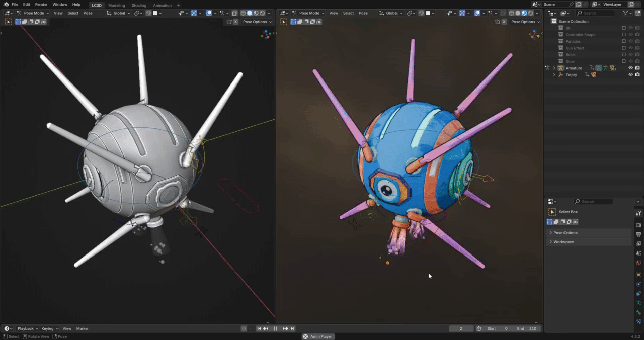Open the Edit menu
Viewport: 644px width, 340px height.
pos(26,5)
